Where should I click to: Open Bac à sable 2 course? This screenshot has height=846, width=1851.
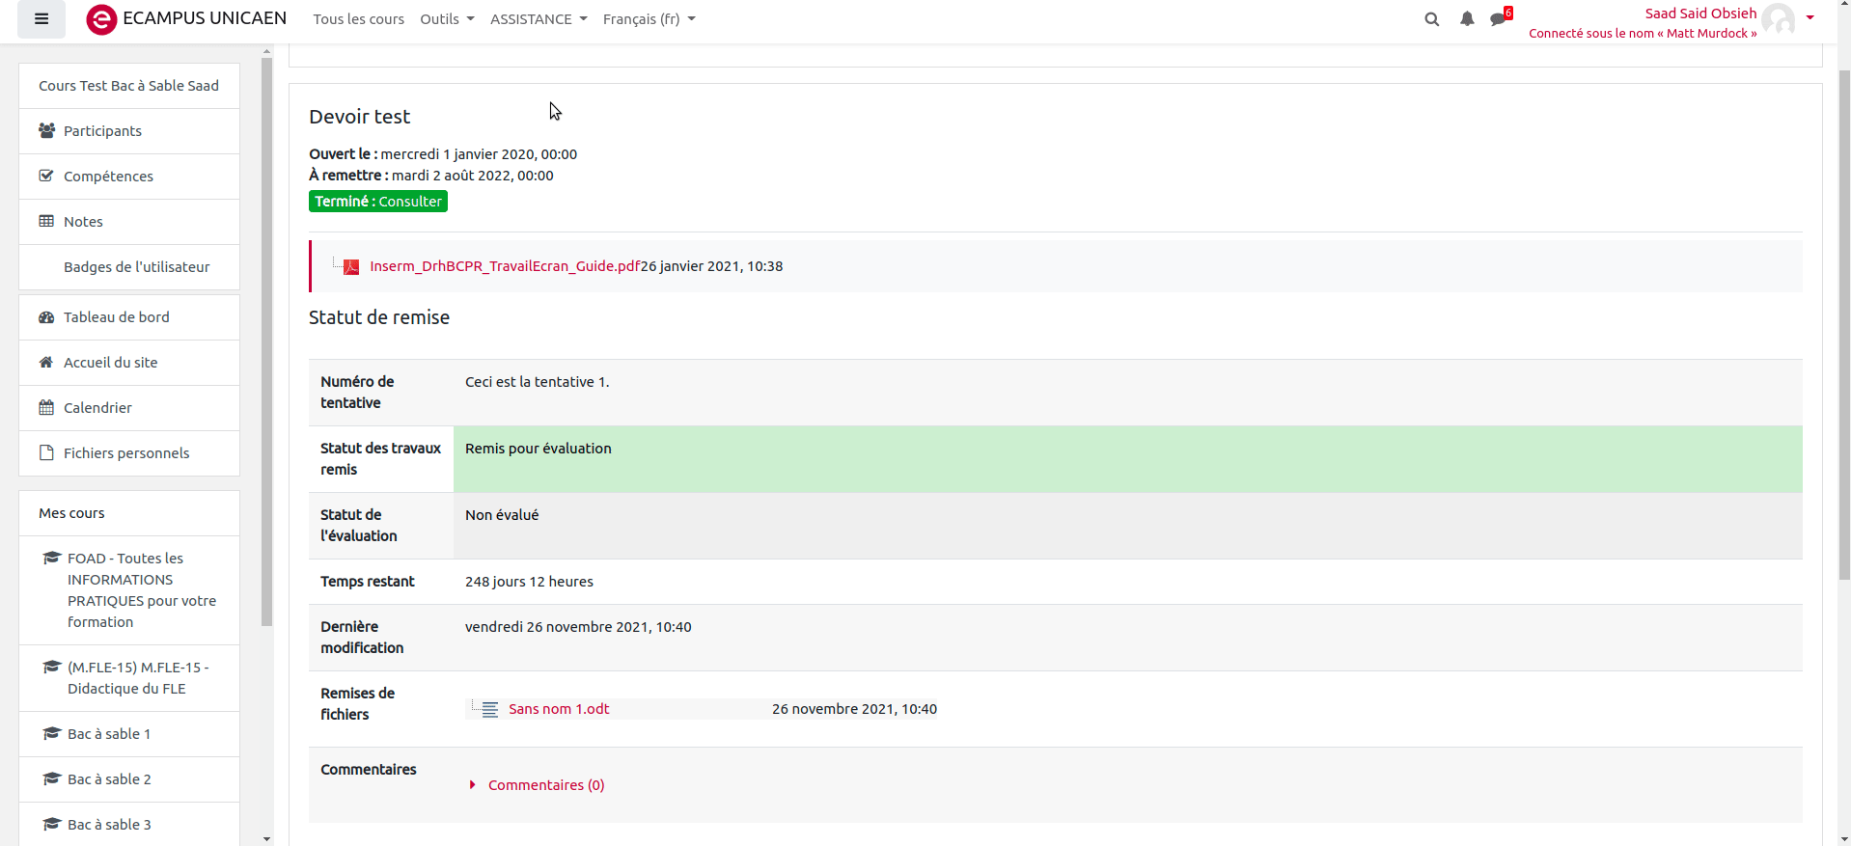point(109,779)
